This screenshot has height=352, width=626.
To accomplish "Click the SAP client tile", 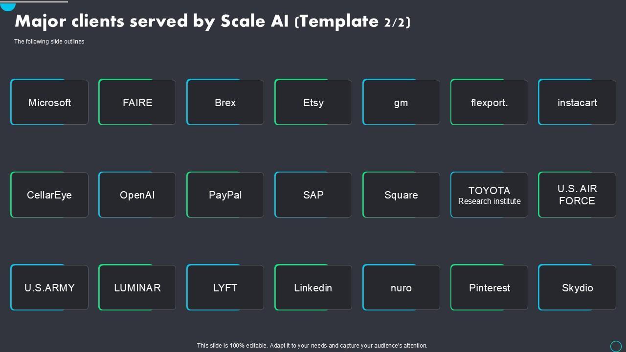I will click(x=313, y=195).
